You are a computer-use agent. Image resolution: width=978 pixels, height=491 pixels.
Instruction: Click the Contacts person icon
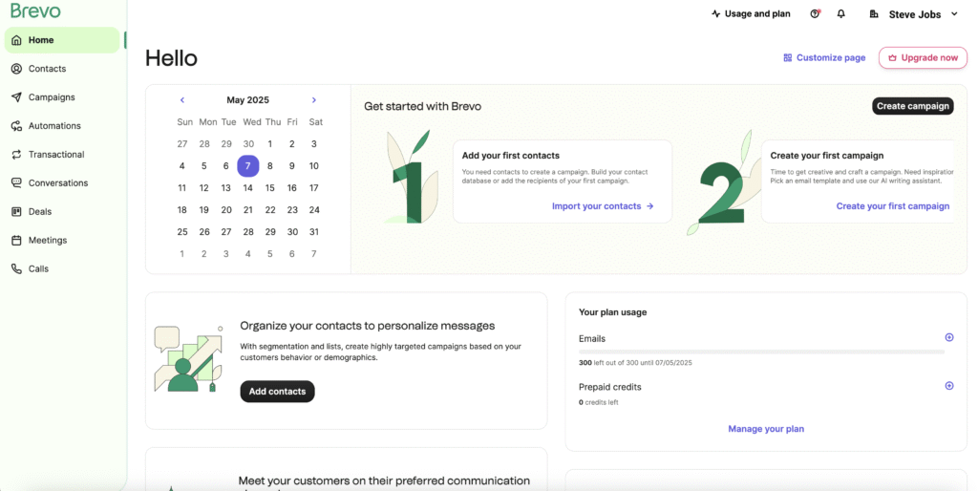pos(17,69)
